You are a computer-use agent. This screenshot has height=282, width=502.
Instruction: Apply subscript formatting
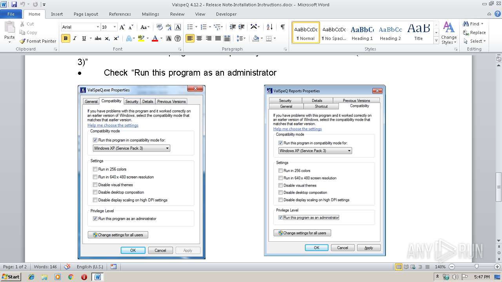107,38
